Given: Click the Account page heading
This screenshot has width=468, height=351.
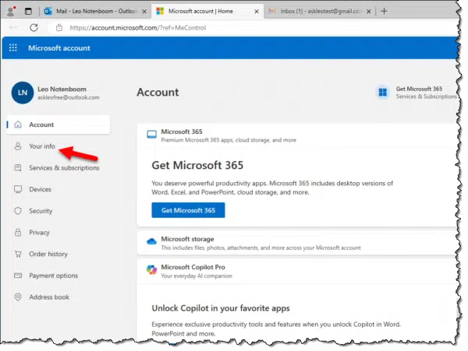Looking at the screenshot, I should point(158,93).
